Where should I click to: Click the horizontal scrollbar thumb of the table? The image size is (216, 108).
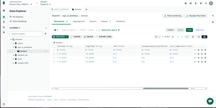(x=166, y=89)
